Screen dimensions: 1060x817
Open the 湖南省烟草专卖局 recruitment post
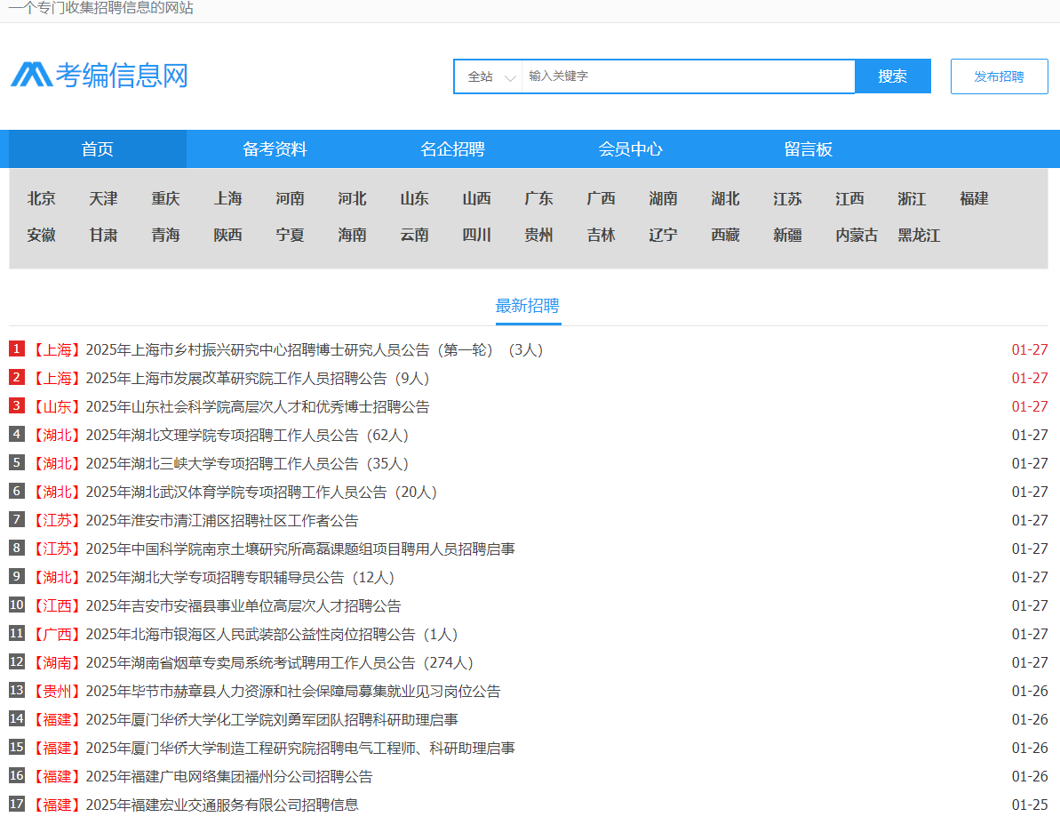pyautogui.click(x=279, y=663)
